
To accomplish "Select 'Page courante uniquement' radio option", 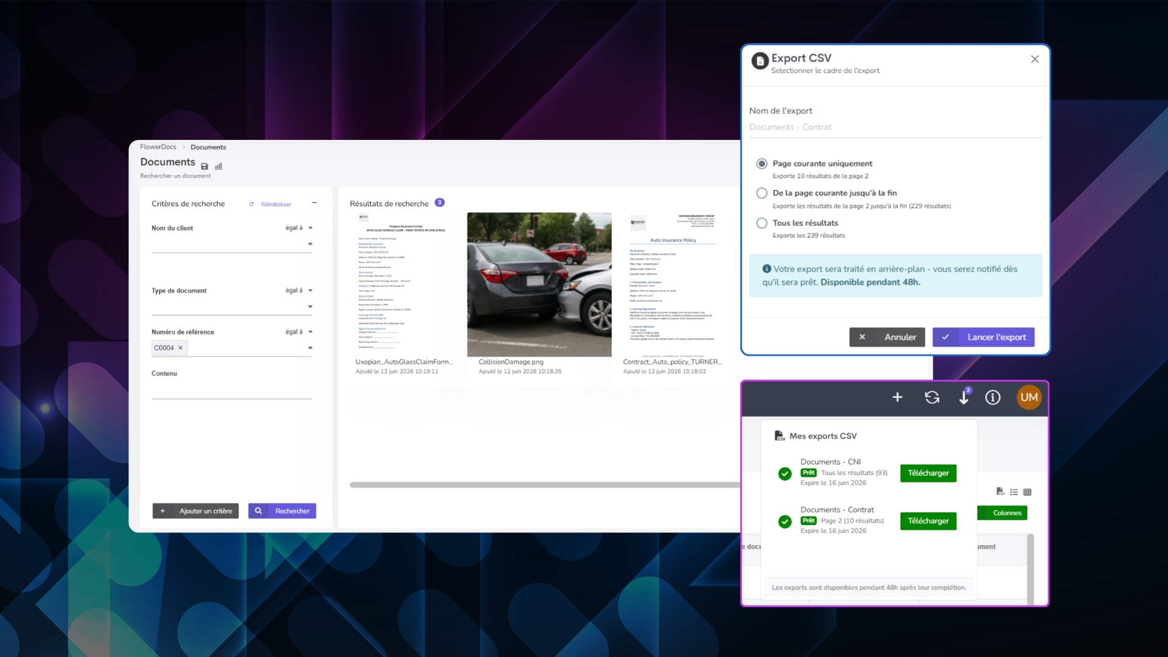I will pos(762,164).
